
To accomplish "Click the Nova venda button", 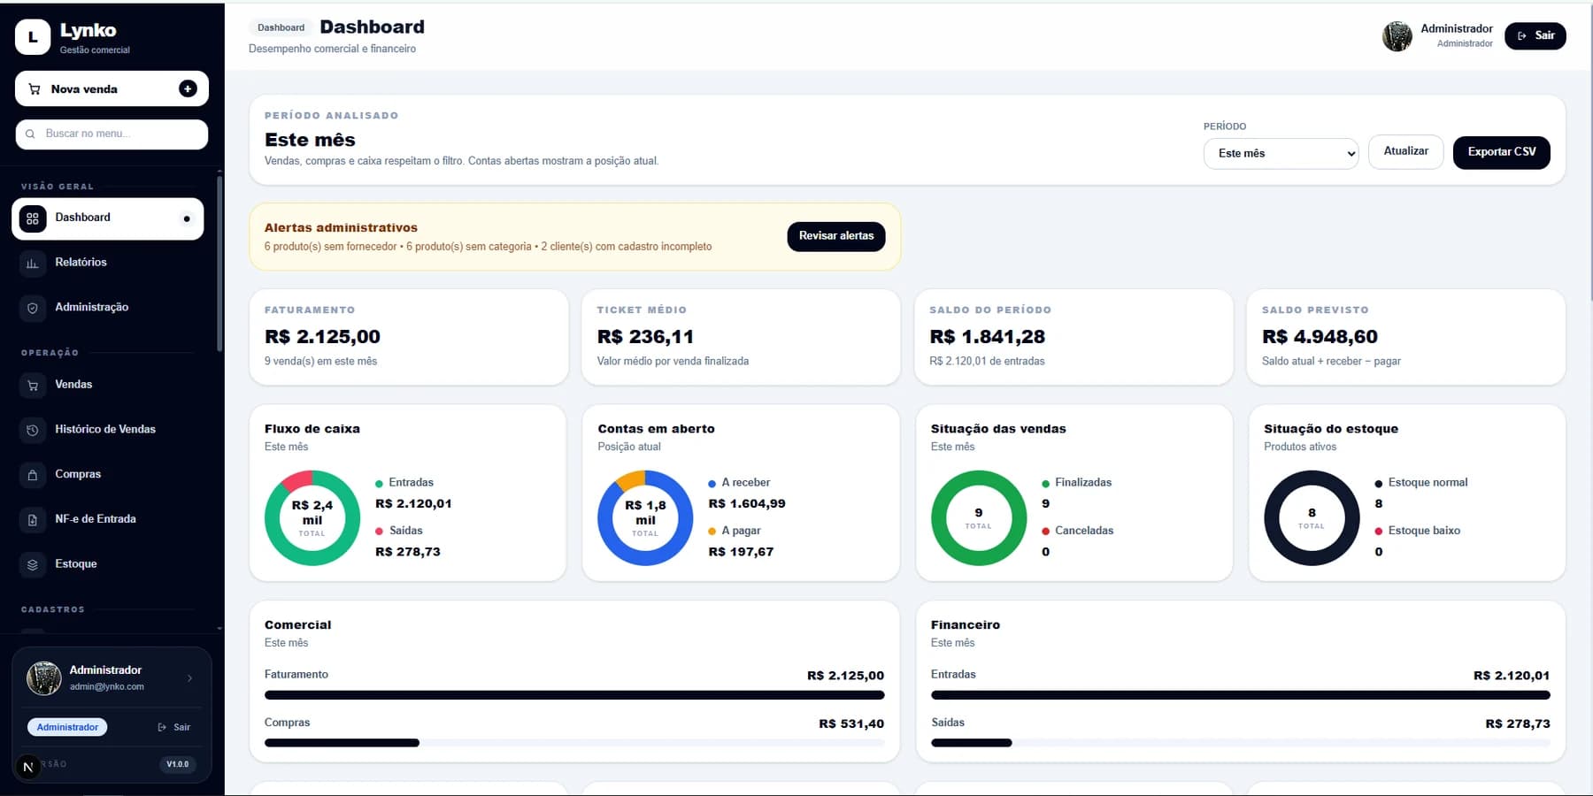I will pyautogui.click(x=112, y=88).
